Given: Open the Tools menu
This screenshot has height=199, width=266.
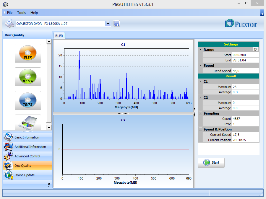Looking at the screenshot, I should coord(21,13).
